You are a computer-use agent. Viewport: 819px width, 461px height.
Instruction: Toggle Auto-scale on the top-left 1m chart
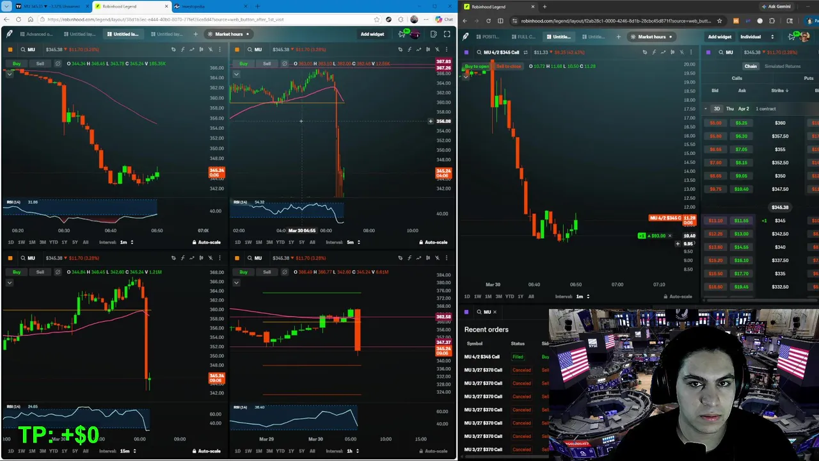(206, 242)
